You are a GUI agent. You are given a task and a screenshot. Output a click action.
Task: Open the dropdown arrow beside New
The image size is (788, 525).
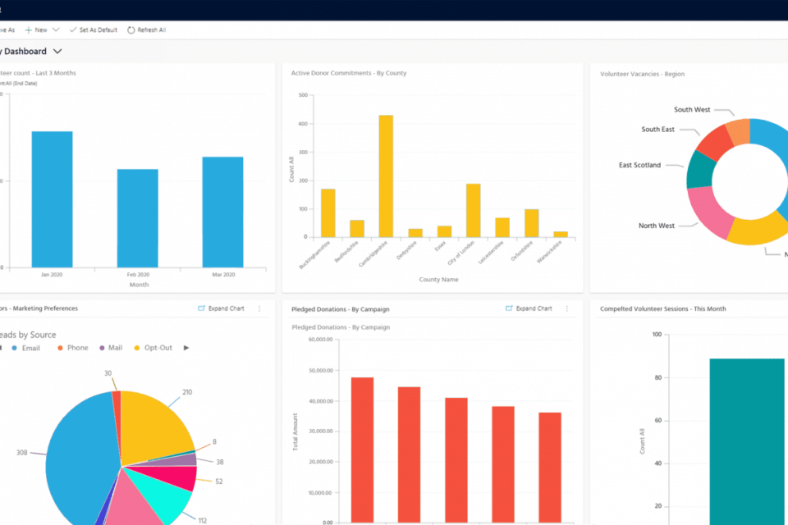coord(56,30)
